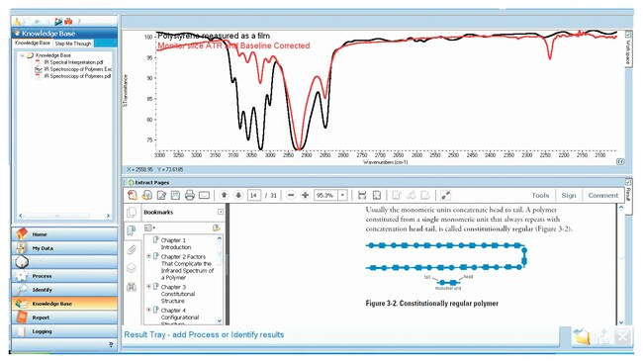Toggle the Workspace side tab checkbox
Image resolution: width=643 pixels, height=363 pixels.
[628, 34]
